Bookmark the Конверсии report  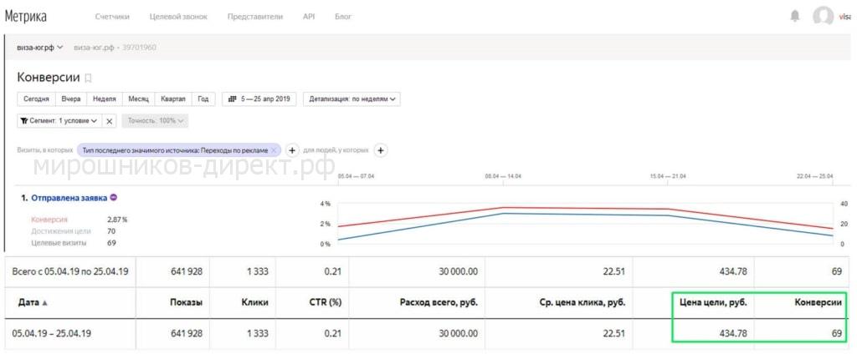pyautogui.click(x=88, y=78)
